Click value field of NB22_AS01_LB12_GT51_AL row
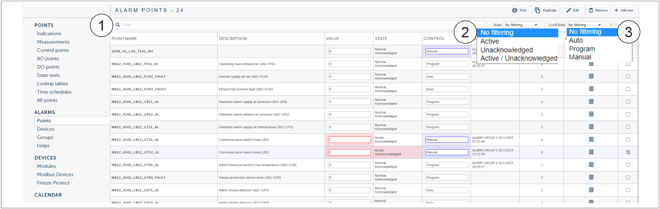660x209 pixels. click(349, 139)
